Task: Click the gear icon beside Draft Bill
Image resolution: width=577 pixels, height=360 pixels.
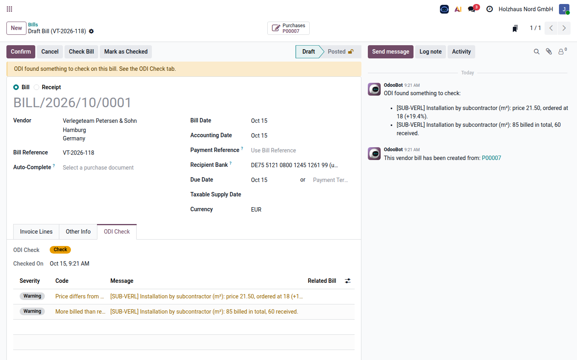Action: pos(91,31)
